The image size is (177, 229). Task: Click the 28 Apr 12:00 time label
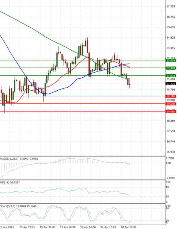pyautogui.click(x=129, y=227)
